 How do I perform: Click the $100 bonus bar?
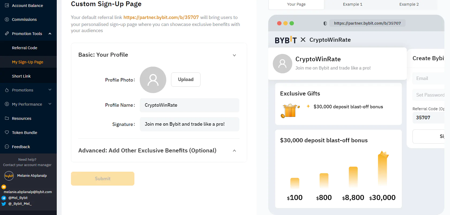295,183
